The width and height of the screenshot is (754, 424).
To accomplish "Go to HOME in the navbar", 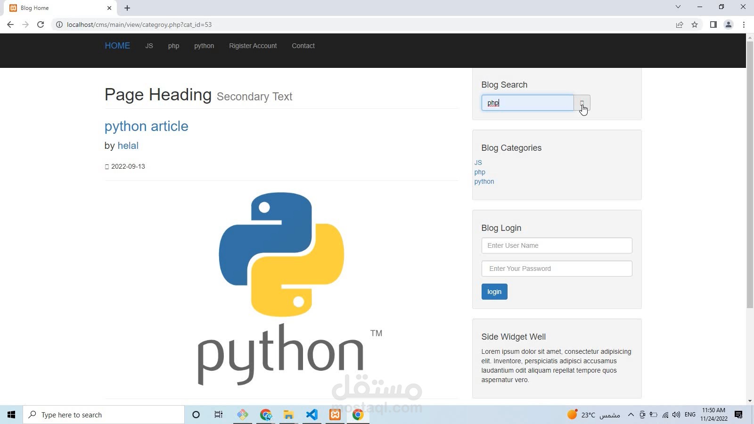I will [117, 46].
